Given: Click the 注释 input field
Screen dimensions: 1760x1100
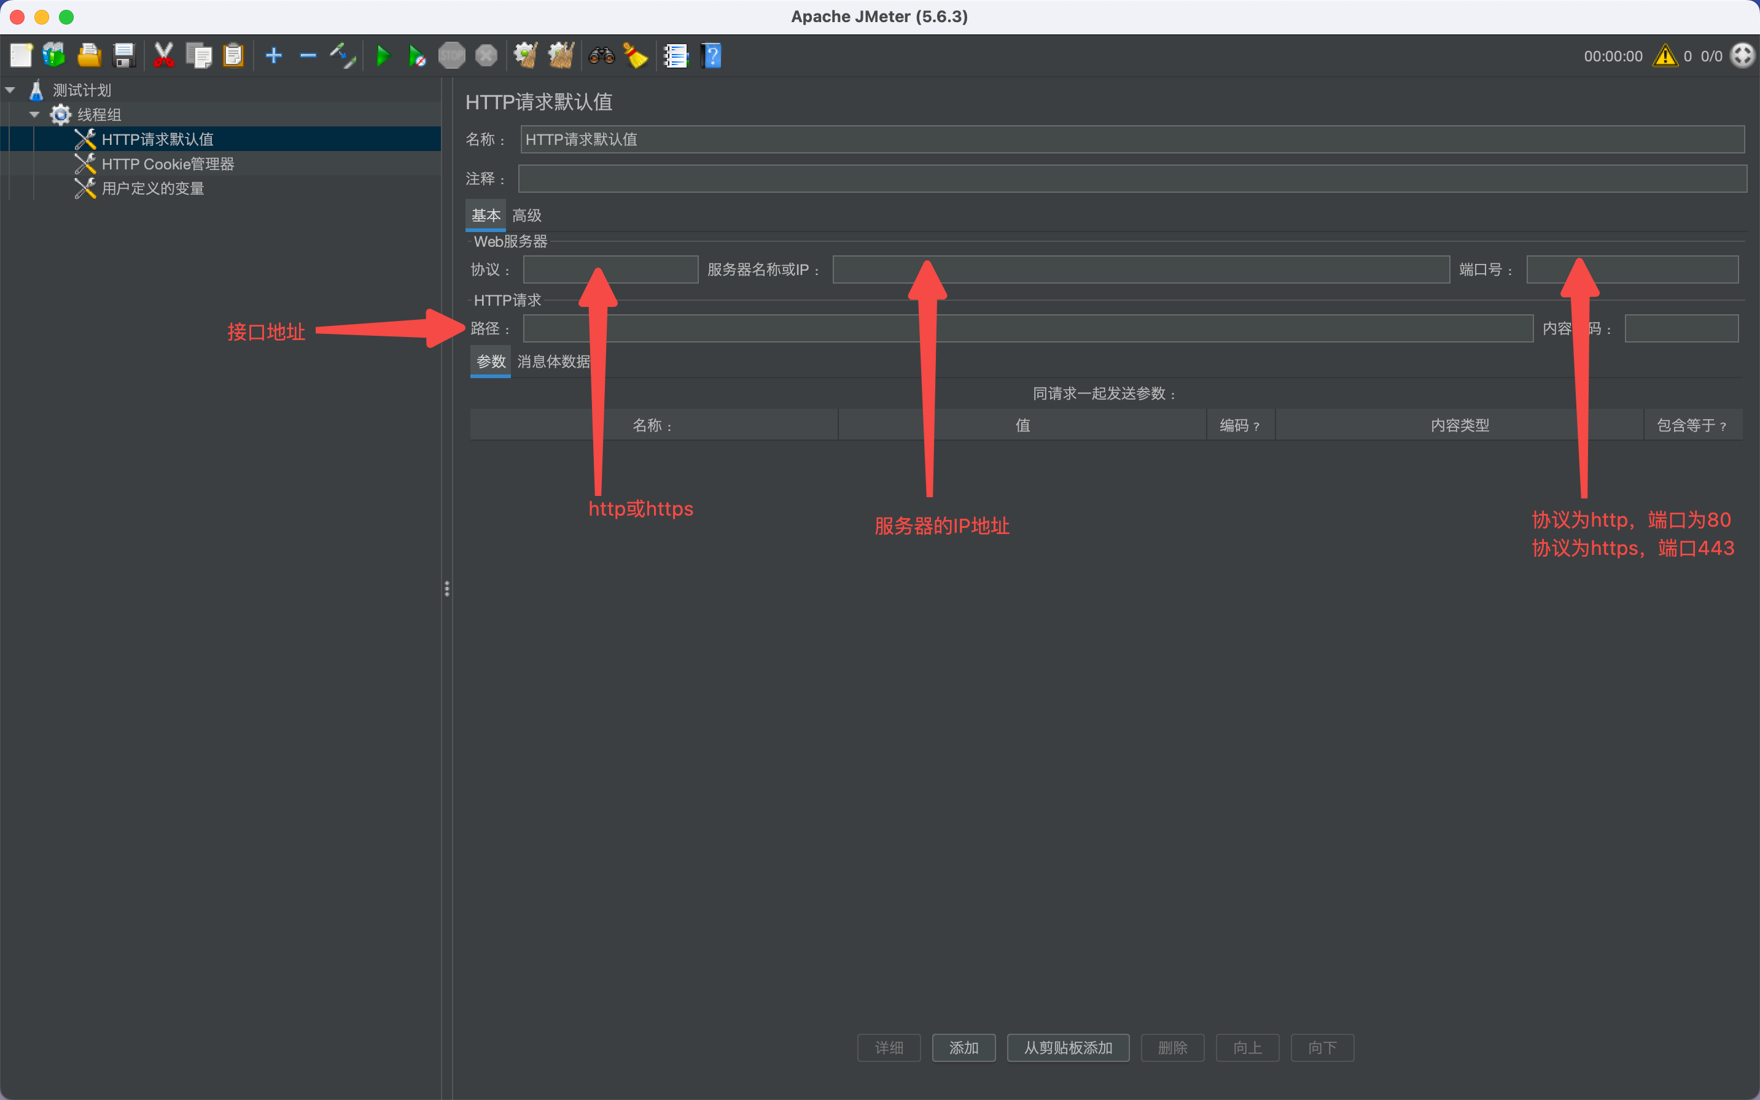Looking at the screenshot, I should 1132,178.
